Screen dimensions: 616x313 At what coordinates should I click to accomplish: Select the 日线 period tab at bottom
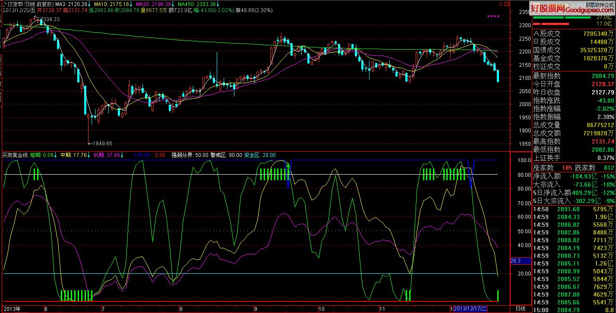coord(521,309)
